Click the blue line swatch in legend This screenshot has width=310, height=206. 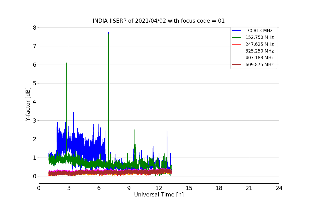237,31
